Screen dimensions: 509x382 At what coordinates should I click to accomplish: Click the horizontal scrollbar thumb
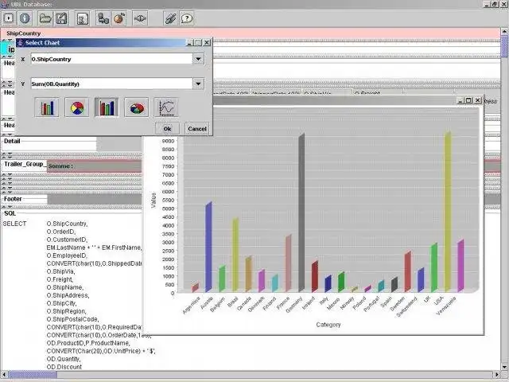click(x=33, y=375)
